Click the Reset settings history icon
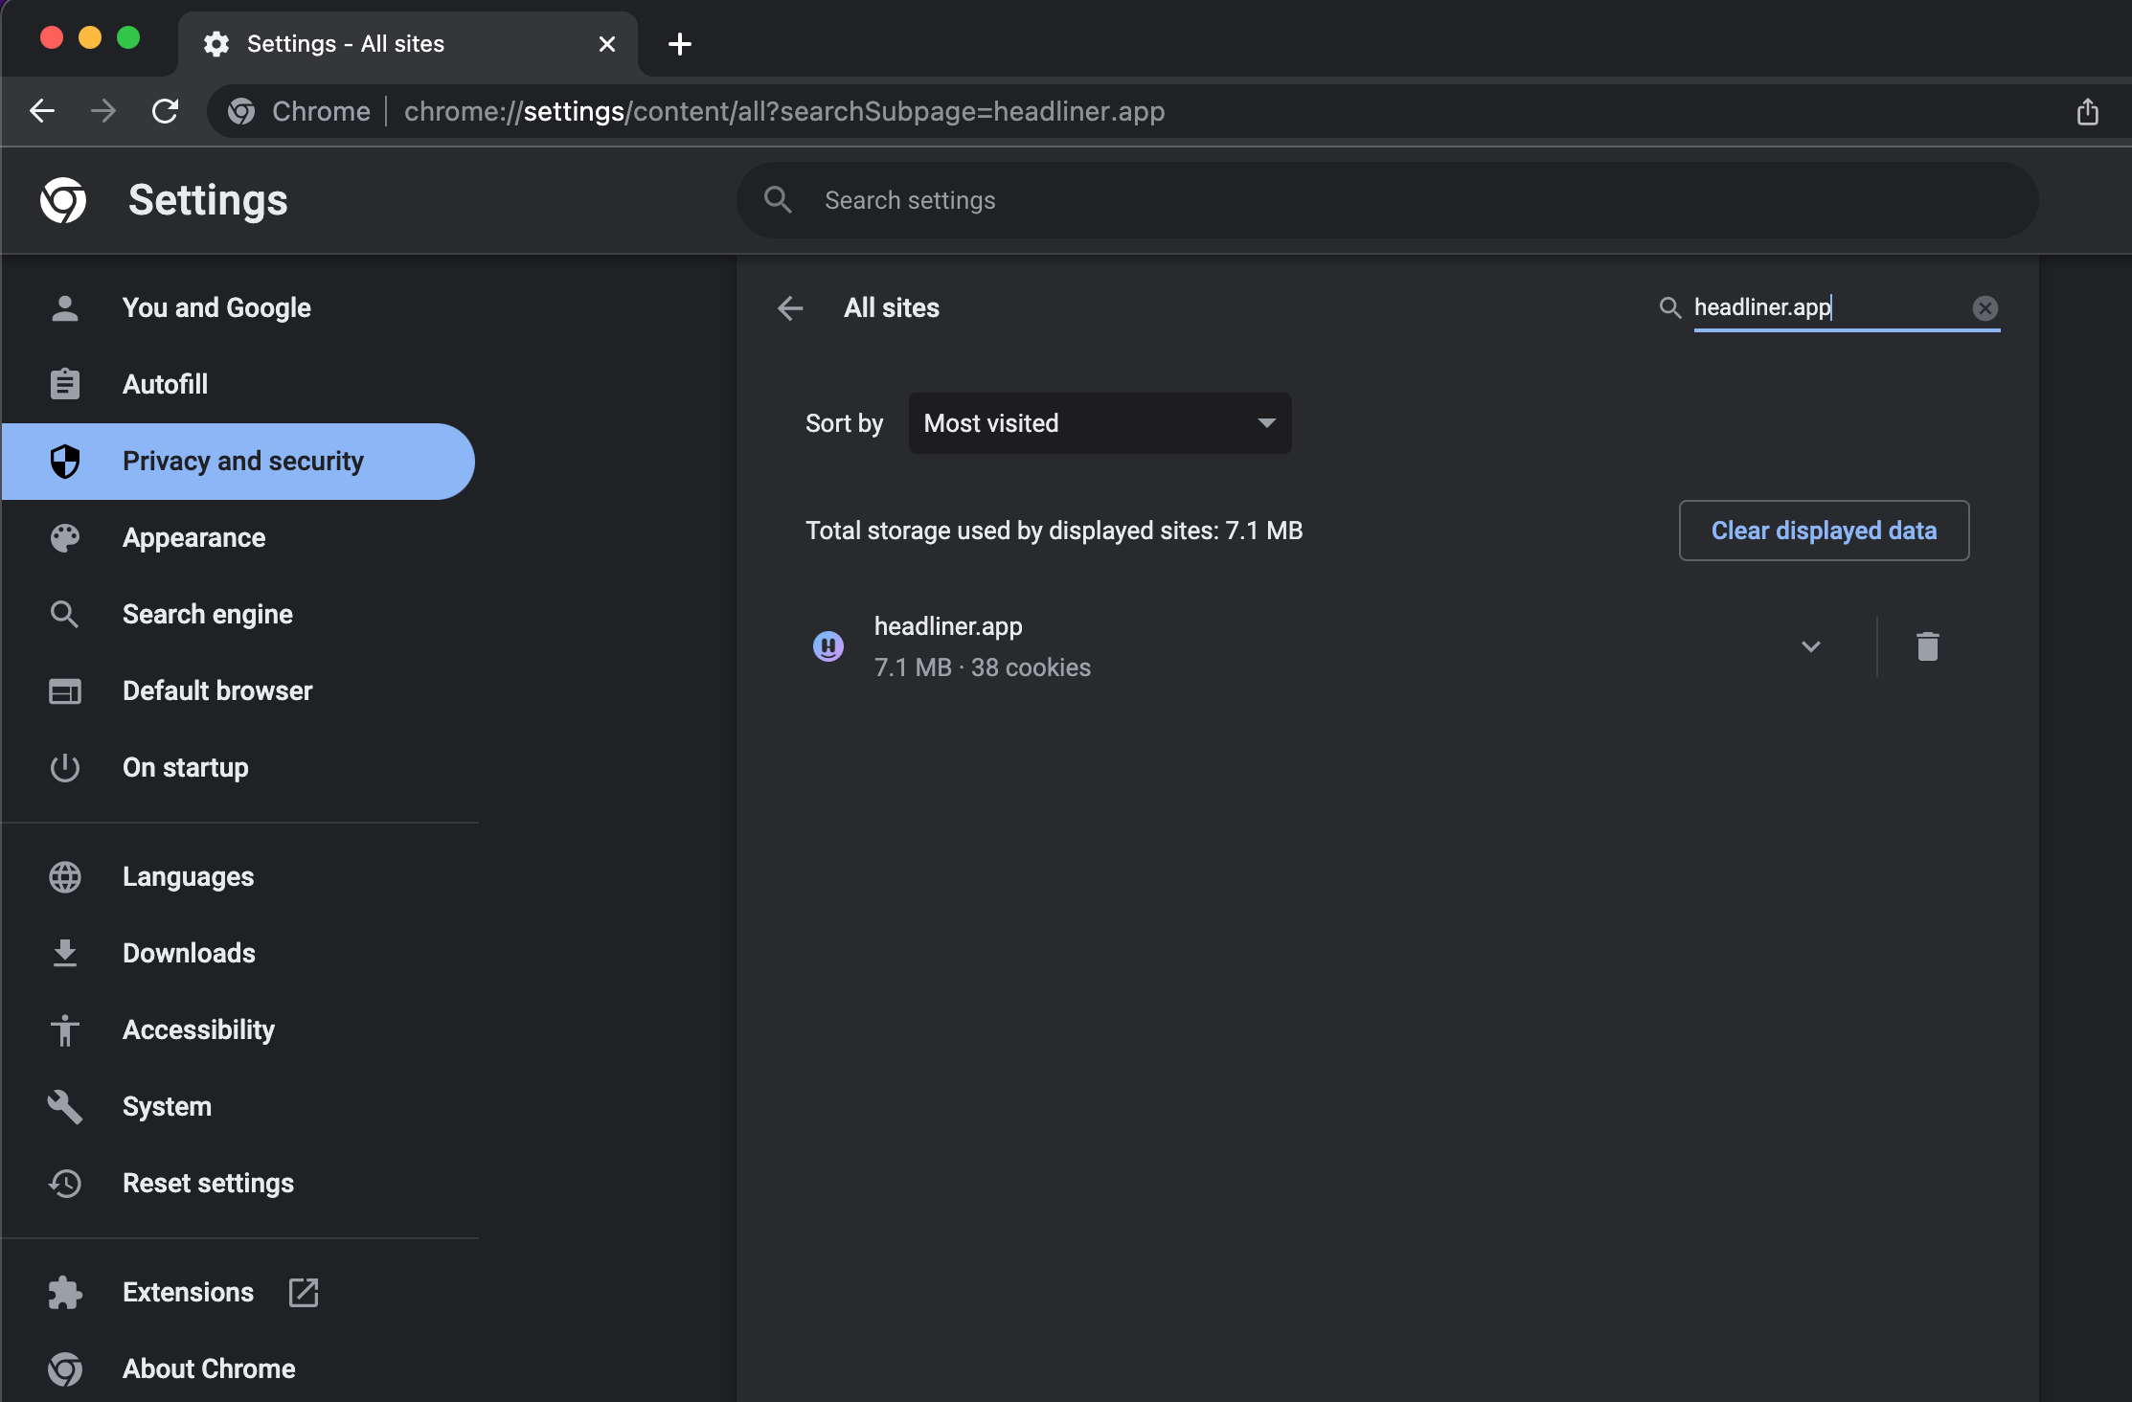Image resolution: width=2132 pixels, height=1402 pixels. [65, 1183]
